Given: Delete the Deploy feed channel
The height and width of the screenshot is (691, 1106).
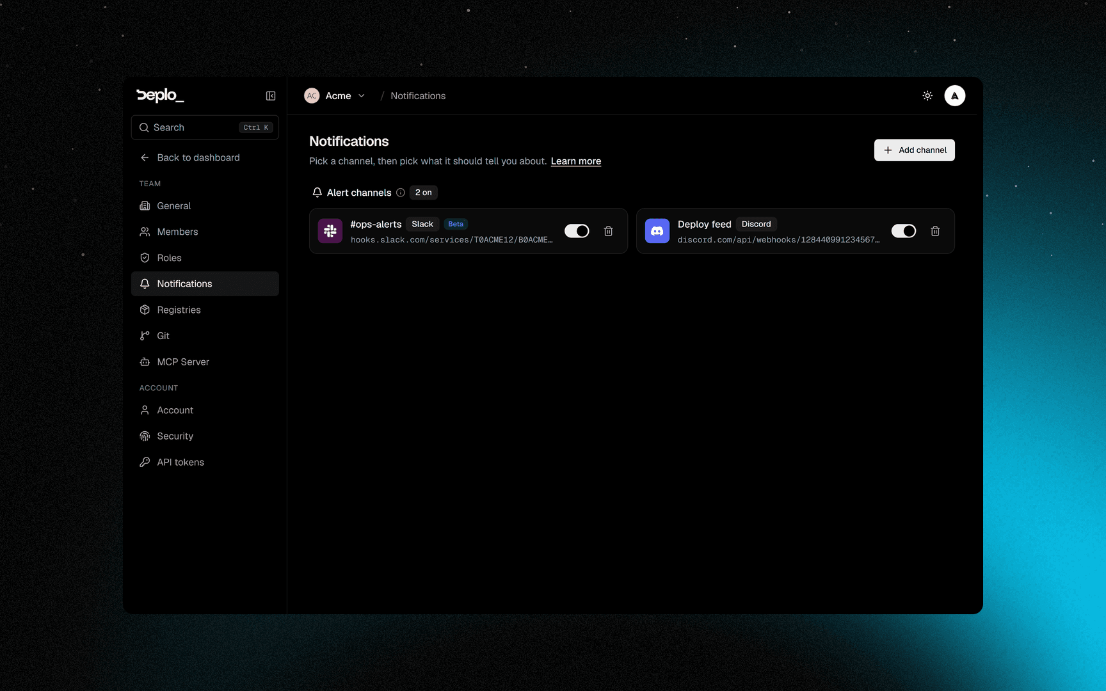Looking at the screenshot, I should 935,231.
